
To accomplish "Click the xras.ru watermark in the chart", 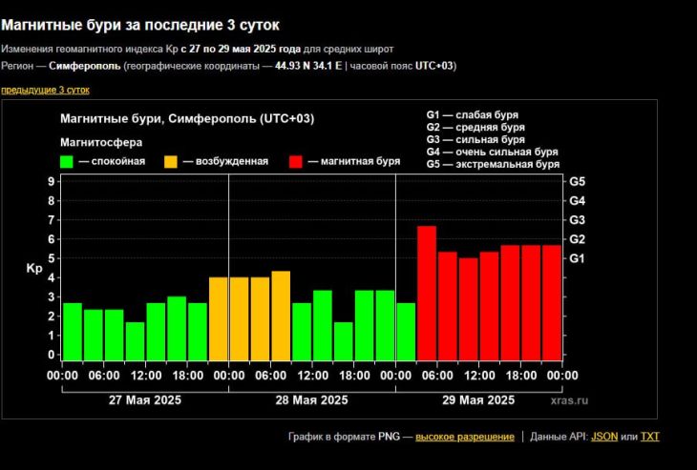I will pos(569,401).
